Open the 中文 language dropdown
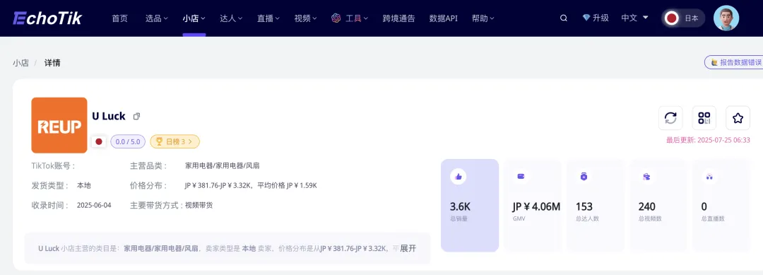The image size is (763, 275). point(635,18)
